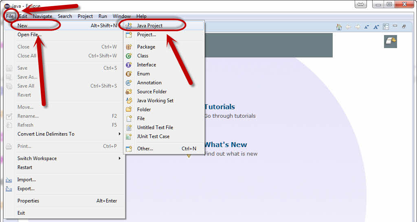The height and width of the screenshot is (222, 417).
Task: Click the double-arrow title bar button
Action: [361, 4]
